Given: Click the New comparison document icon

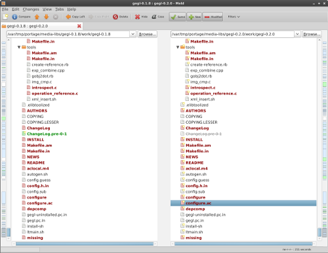Looking at the screenshot, I should click(5, 16).
